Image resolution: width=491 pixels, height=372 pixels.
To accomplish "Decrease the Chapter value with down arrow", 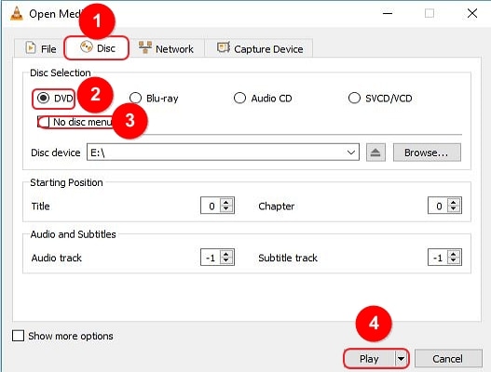I will point(454,209).
